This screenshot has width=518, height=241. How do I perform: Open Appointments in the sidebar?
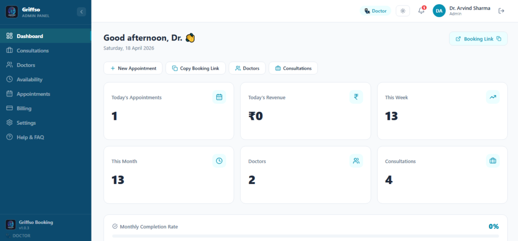point(33,94)
